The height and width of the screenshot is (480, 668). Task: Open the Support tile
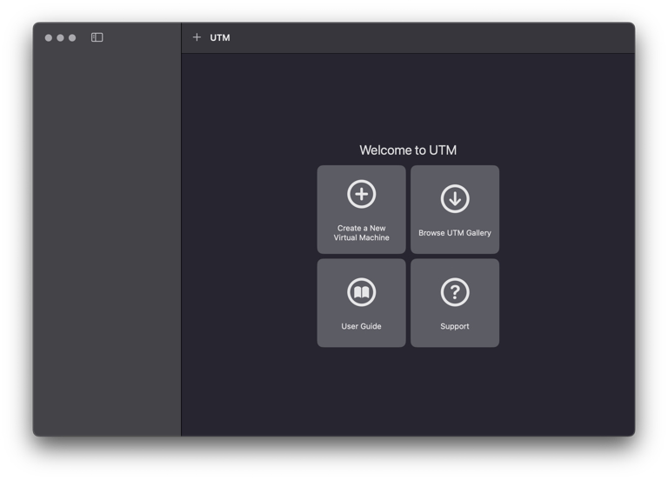point(455,303)
